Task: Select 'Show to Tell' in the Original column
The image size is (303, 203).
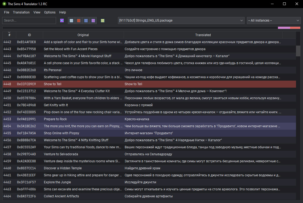Action: (x=53, y=84)
